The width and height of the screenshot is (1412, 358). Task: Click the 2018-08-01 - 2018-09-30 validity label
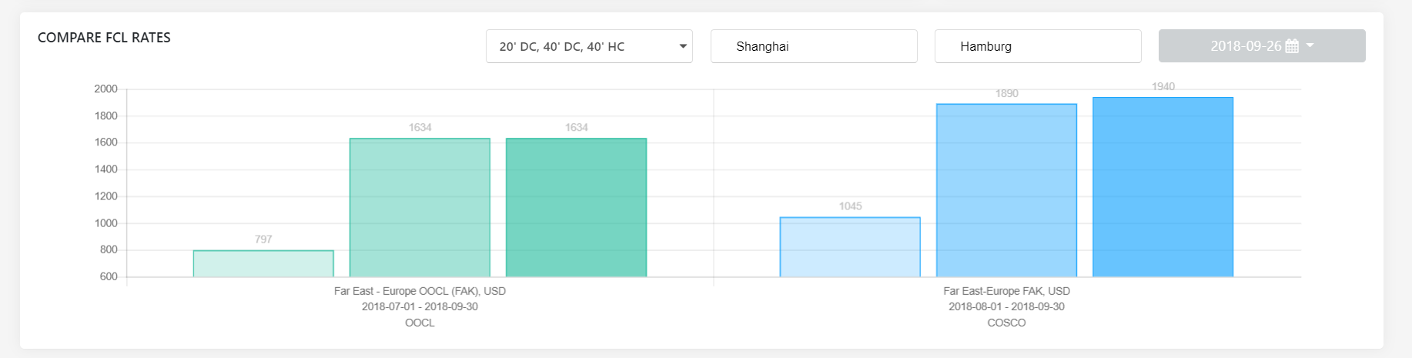point(1006,306)
